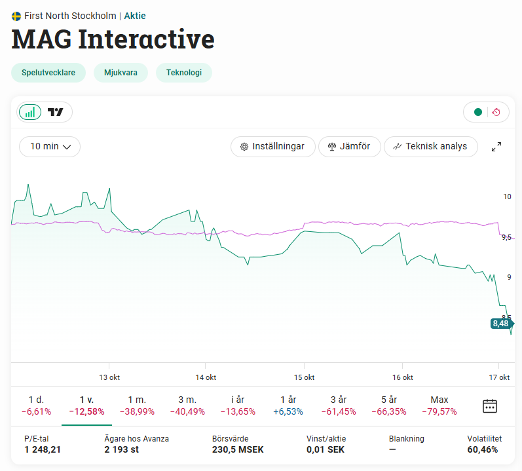Select the i år period tab
This screenshot has height=471, width=522.
[238, 405]
